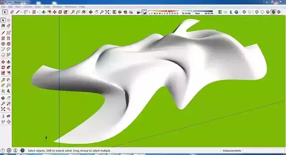Select the Walk tool
This screenshot has height=155, width=286.
point(3,122)
